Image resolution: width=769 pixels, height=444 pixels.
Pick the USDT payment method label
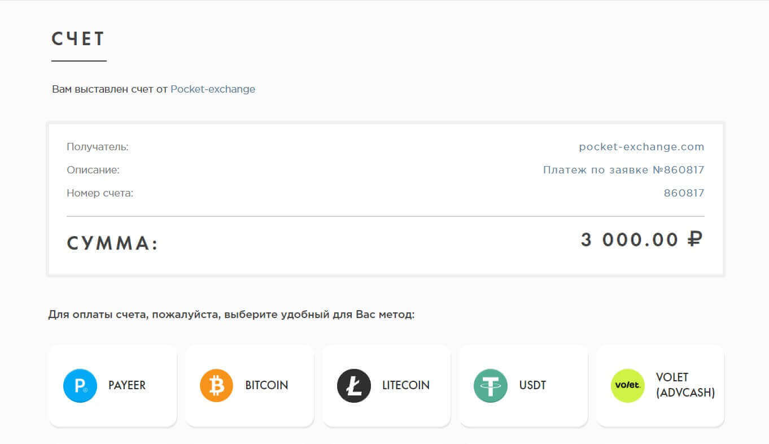click(x=532, y=385)
